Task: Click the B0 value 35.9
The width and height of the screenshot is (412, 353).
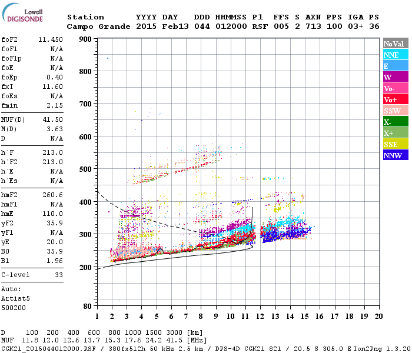Action: pyautogui.click(x=55, y=252)
